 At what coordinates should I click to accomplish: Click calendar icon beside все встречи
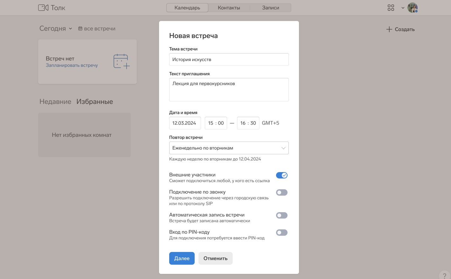[x=80, y=29]
